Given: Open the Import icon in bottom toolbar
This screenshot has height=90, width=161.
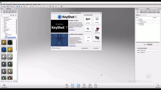Looking at the screenshot, I should pyautogui.click(x=67, y=85).
